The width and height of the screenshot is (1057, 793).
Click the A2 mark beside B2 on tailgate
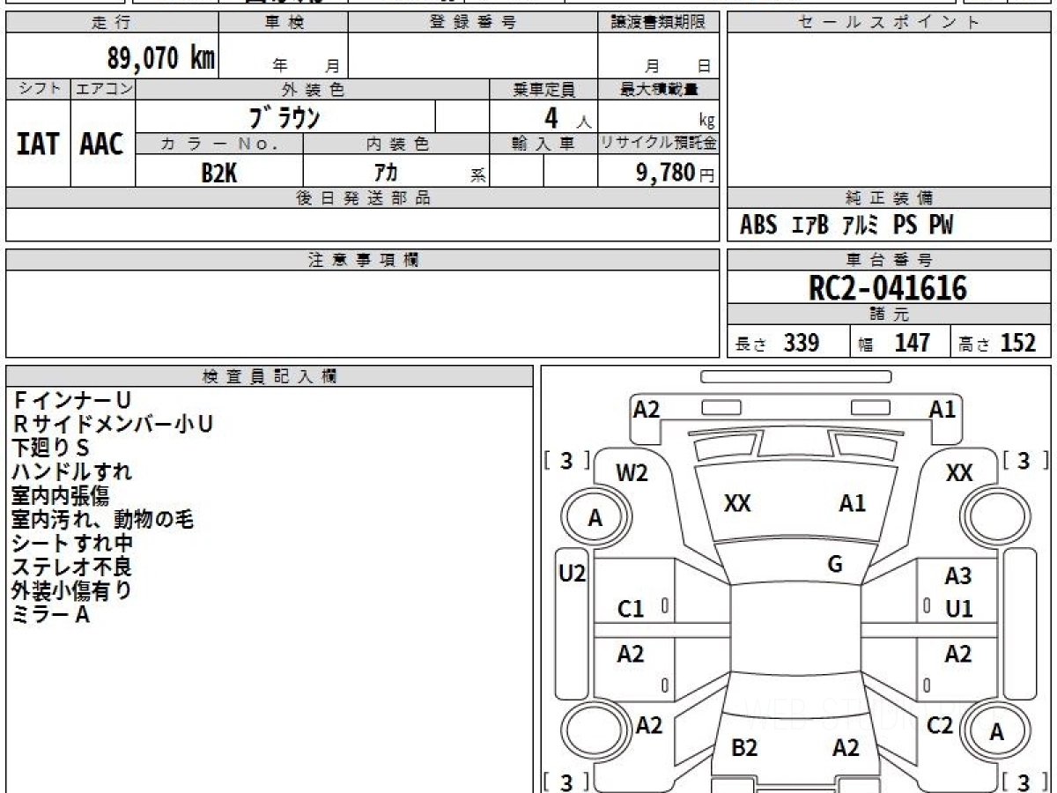846,748
